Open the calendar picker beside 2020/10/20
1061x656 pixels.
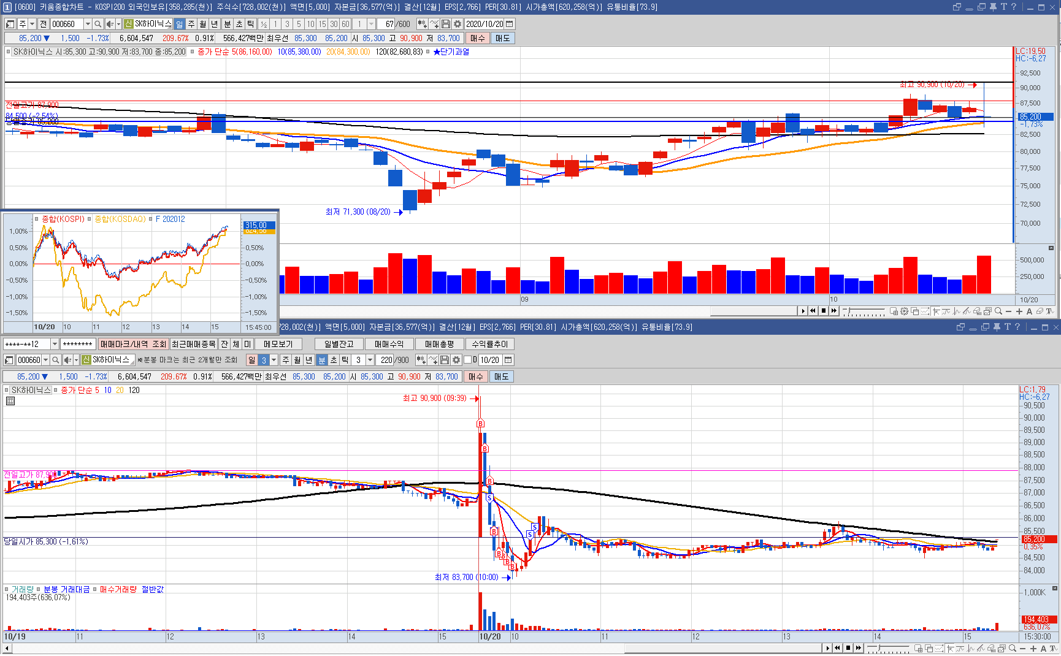click(x=509, y=24)
